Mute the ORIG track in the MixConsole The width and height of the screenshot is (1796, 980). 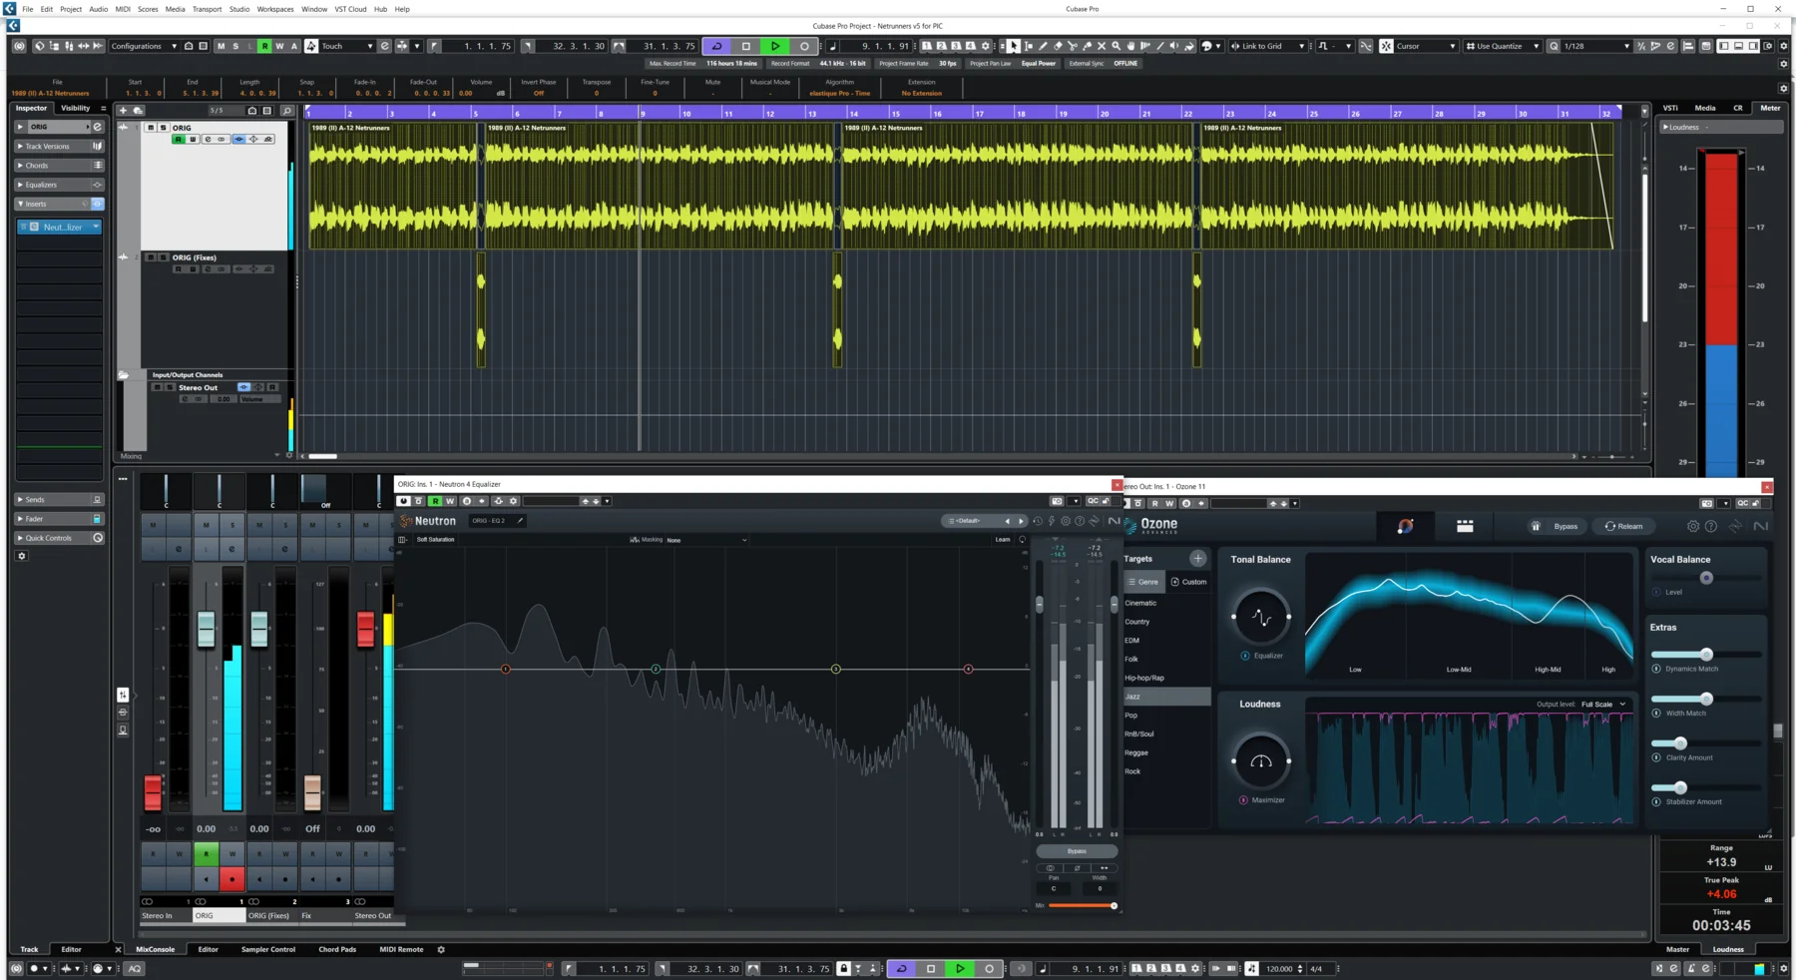click(206, 526)
